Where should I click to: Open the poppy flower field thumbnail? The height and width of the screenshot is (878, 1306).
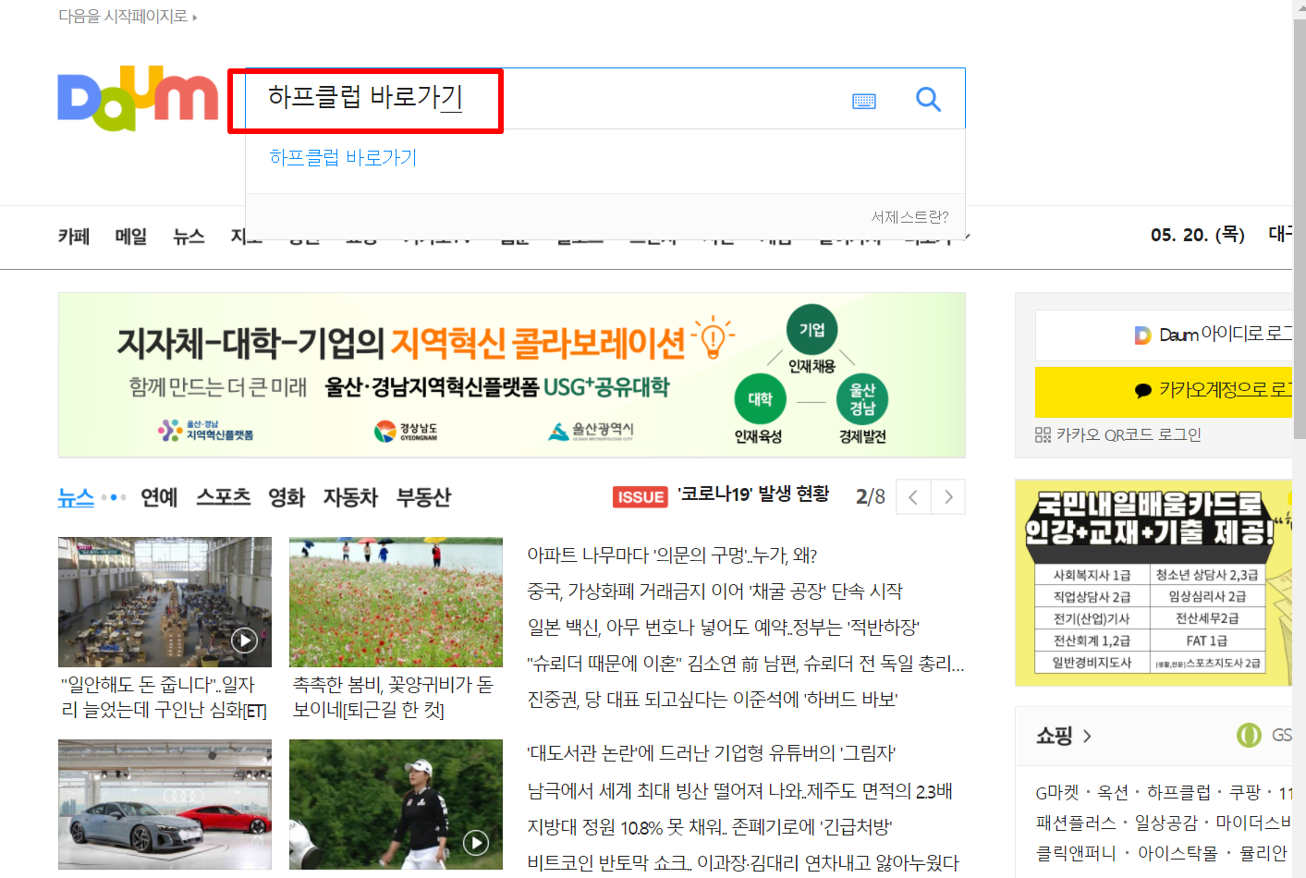[x=396, y=602]
